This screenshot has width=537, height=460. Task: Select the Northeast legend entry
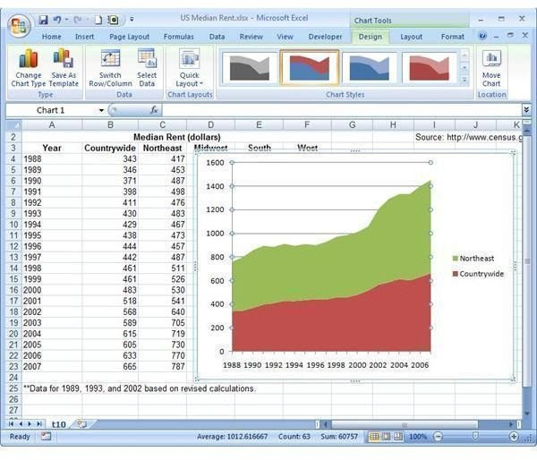tap(473, 259)
